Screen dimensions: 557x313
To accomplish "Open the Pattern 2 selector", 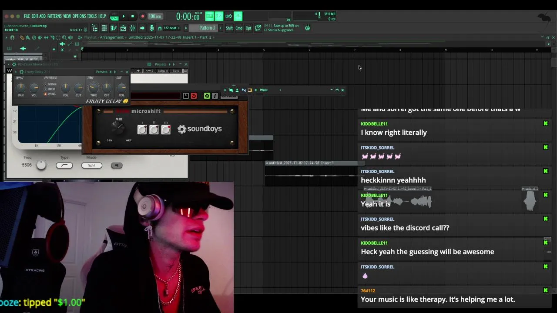I will click(x=203, y=28).
